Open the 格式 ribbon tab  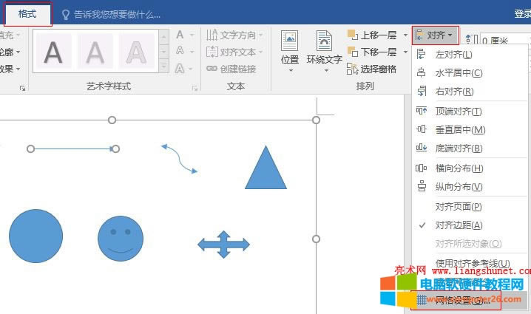point(27,14)
